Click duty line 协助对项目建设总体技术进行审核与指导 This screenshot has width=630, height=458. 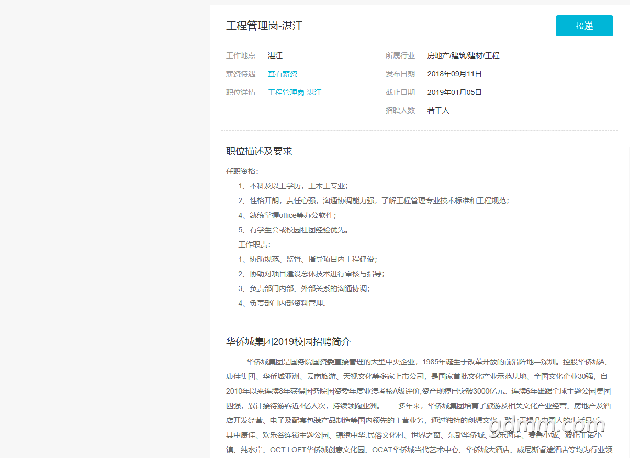[x=311, y=274]
